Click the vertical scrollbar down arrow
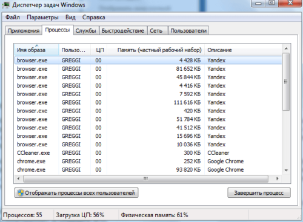The height and width of the screenshot is (222, 303). pyautogui.click(x=286, y=171)
